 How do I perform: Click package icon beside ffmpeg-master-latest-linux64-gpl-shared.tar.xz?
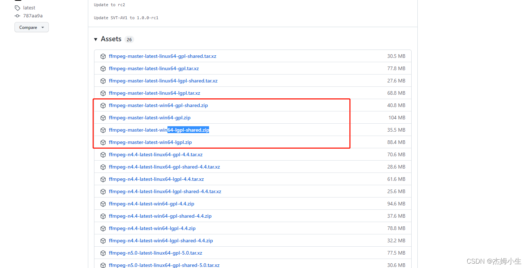click(x=103, y=56)
